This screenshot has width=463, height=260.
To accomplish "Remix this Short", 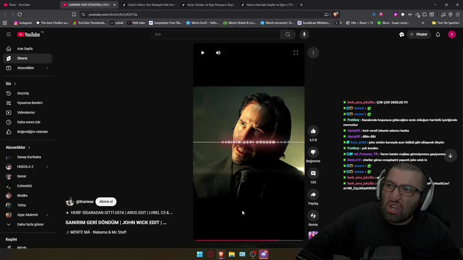I will pyautogui.click(x=313, y=216).
